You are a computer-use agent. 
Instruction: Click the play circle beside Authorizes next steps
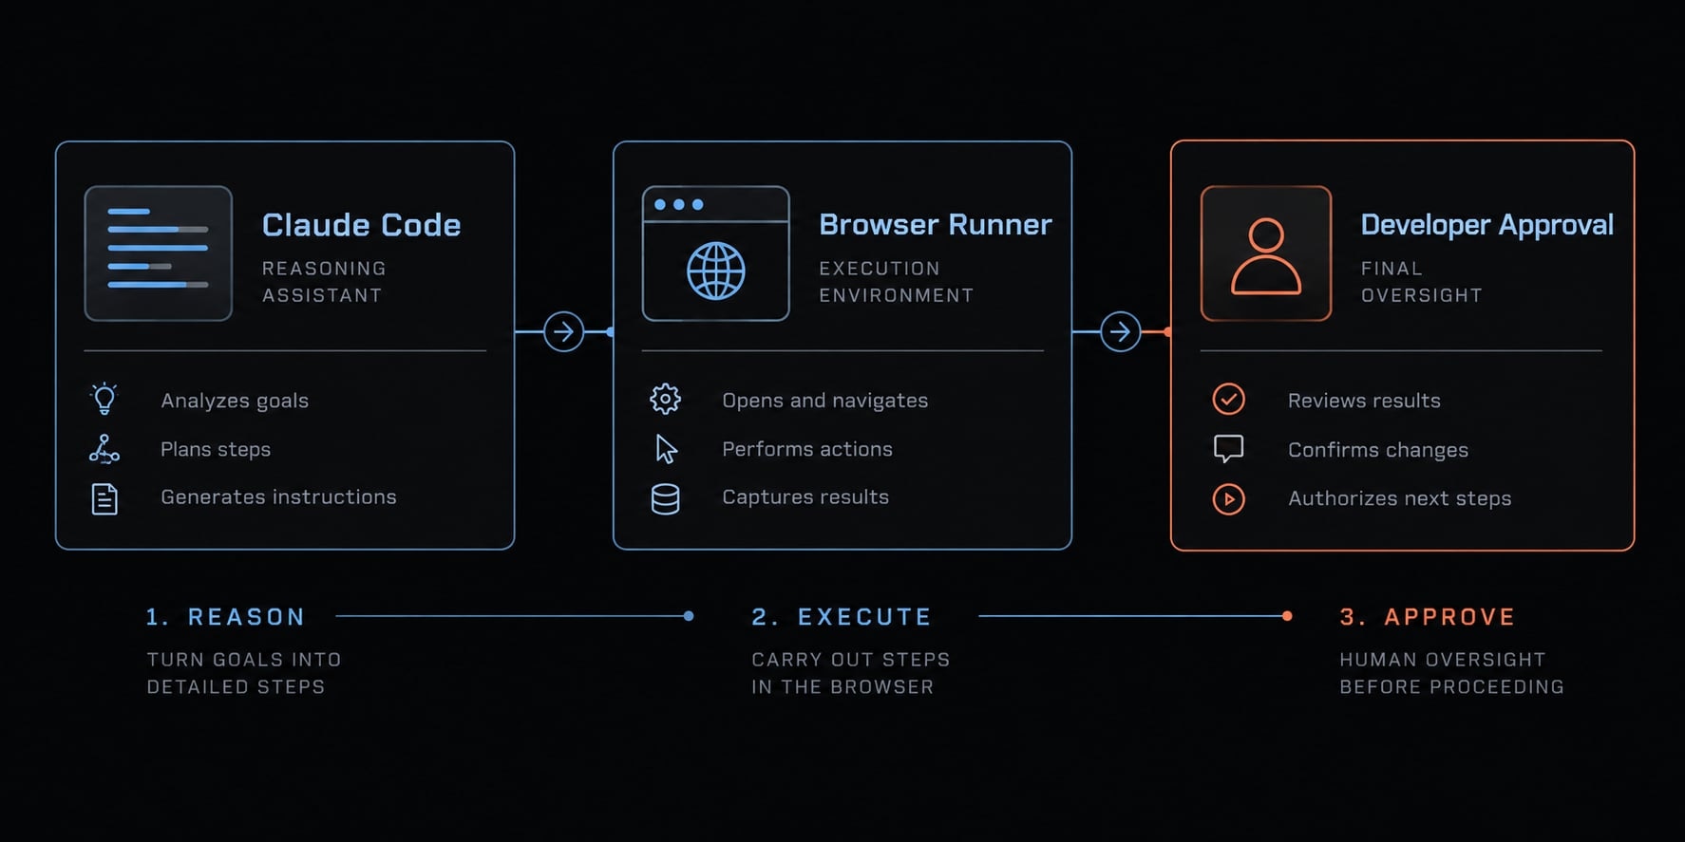tap(1228, 498)
